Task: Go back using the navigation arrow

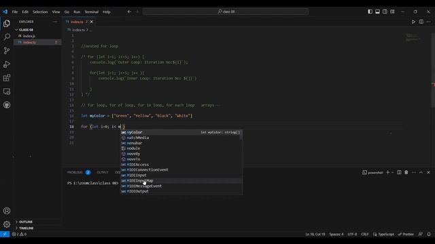Action: coord(129,12)
